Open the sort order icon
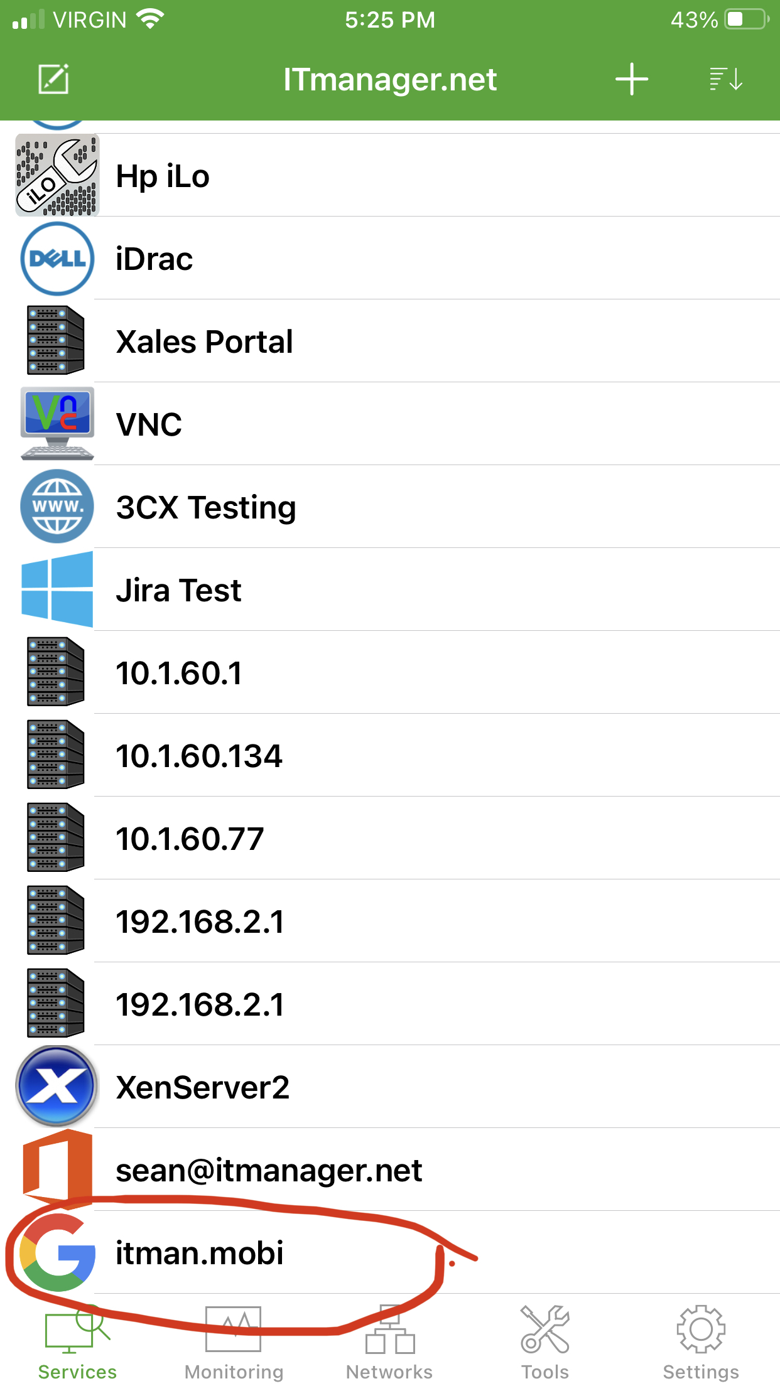This screenshot has height=1386, width=780. [x=726, y=79]
